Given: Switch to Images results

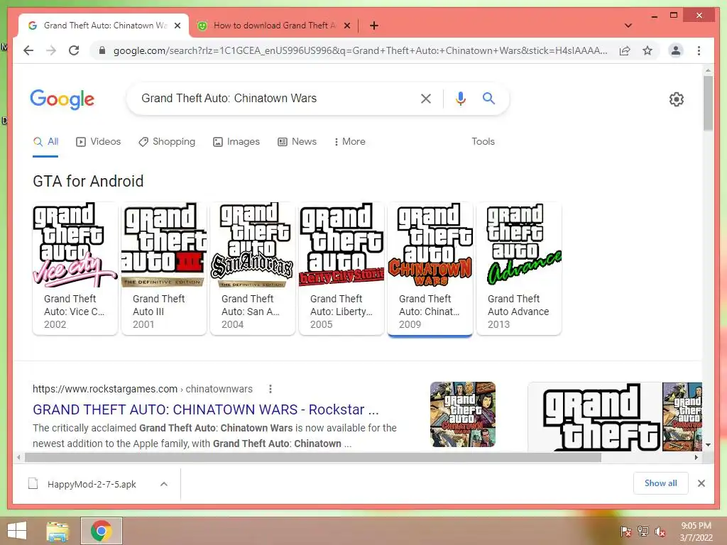Looking at the screenshot, I should (x=236, y=142).
